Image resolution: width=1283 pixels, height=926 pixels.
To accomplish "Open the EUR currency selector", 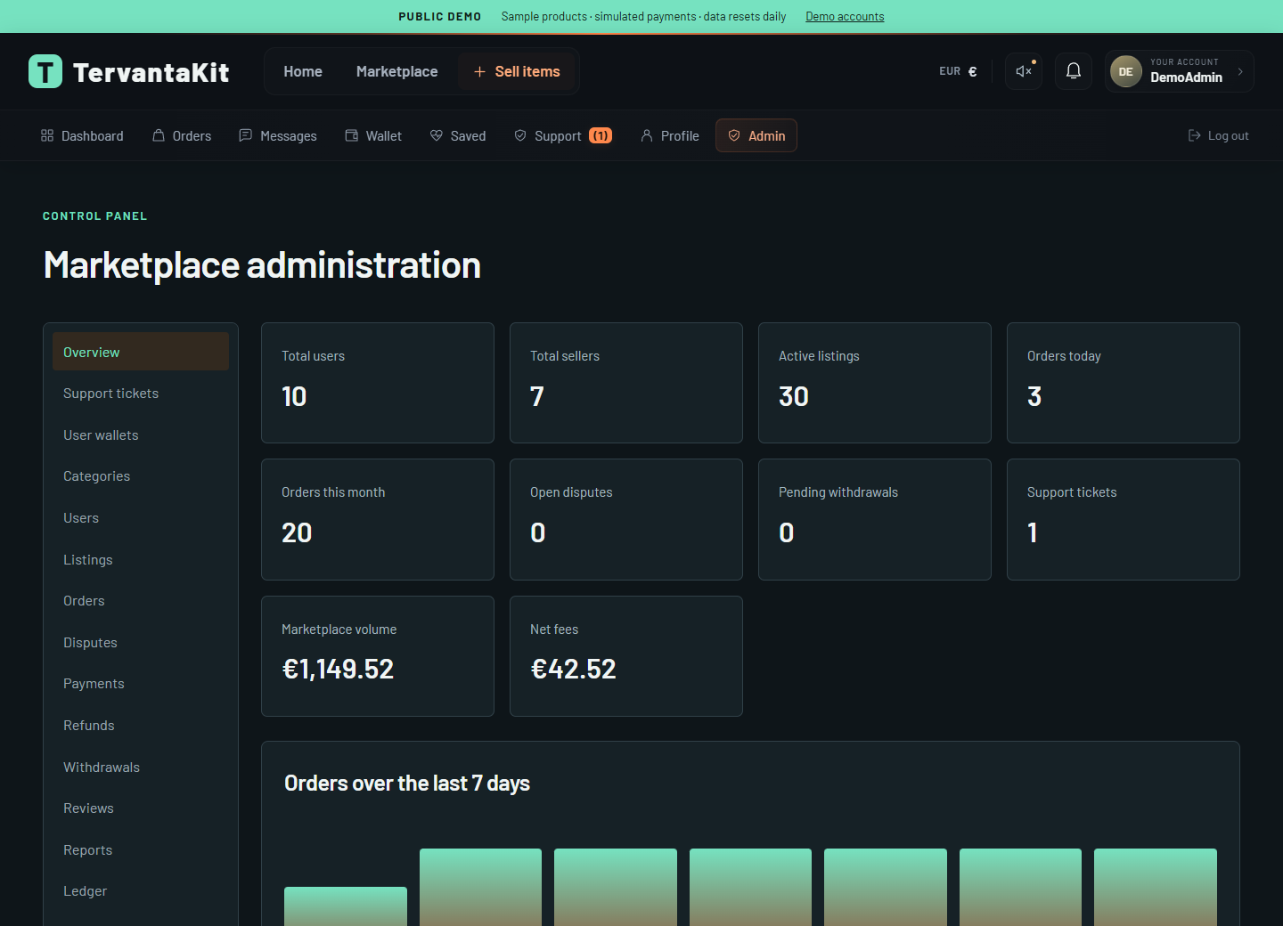I will [958, 71].
